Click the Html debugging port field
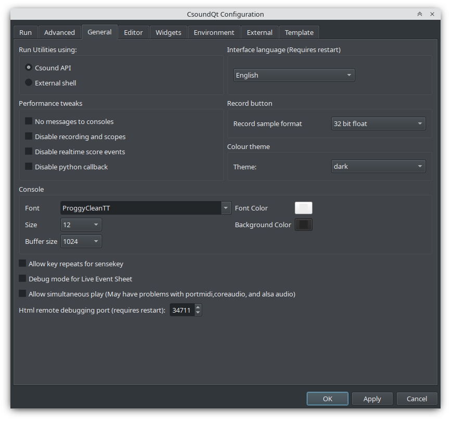The height and width of the screenshot is (421, 451). 182,310
